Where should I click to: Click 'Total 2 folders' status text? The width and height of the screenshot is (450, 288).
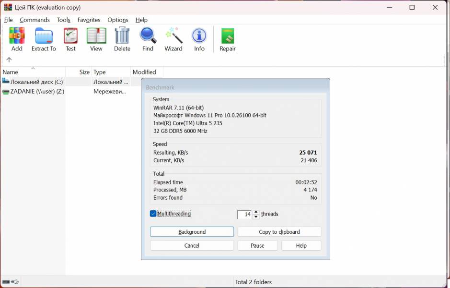click(x=254, y=282)
